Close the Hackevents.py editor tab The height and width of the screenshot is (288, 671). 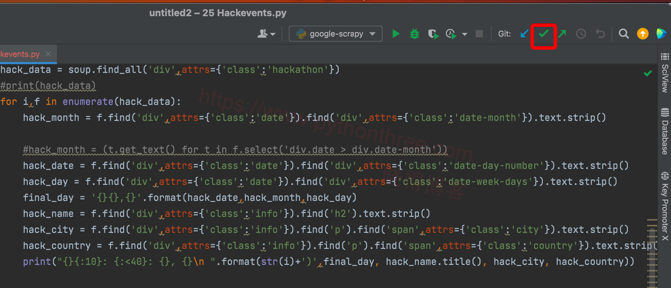tap(48, 54)
